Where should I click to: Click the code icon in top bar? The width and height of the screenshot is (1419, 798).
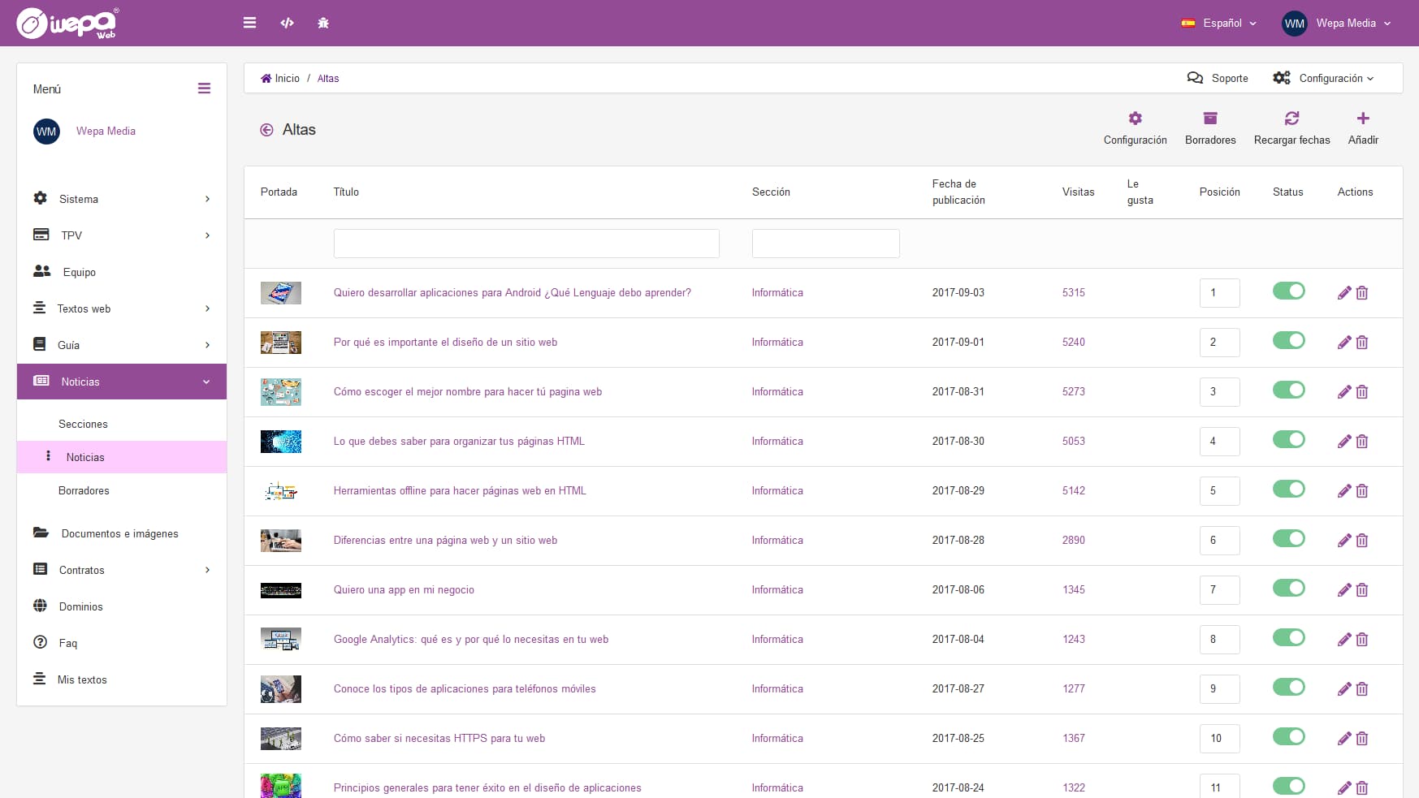pos(287,23)
